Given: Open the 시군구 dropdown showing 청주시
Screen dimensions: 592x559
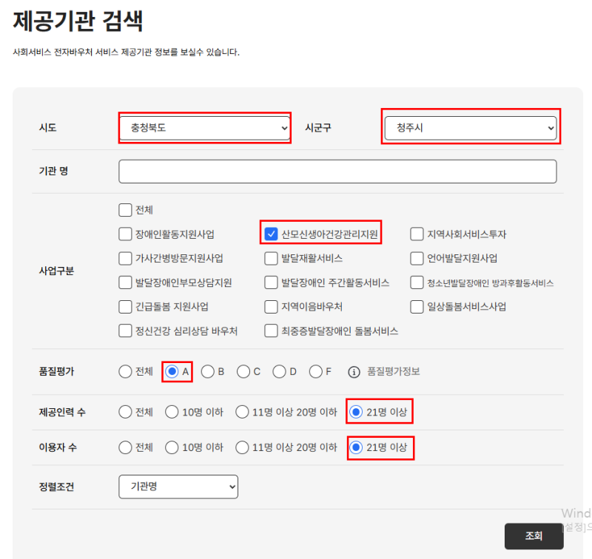Looking at the screenshot, I should tap(471, 128).
